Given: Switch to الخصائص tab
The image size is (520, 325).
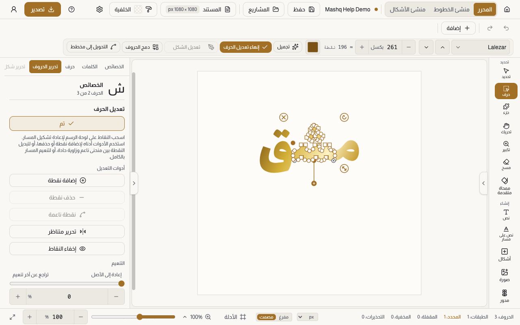Looking at the screenshot, I should (x=115, y=67).
